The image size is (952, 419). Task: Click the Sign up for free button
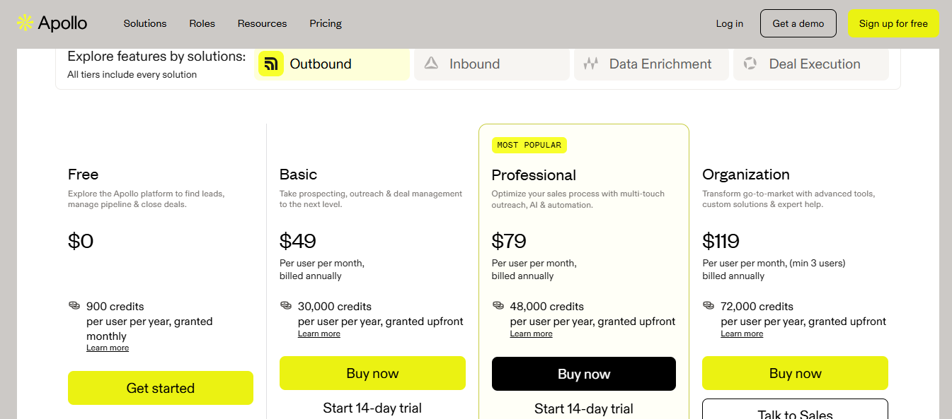pos(893,23)
